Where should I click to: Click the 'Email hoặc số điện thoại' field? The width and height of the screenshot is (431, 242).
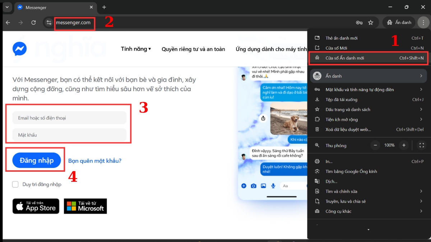69,118
